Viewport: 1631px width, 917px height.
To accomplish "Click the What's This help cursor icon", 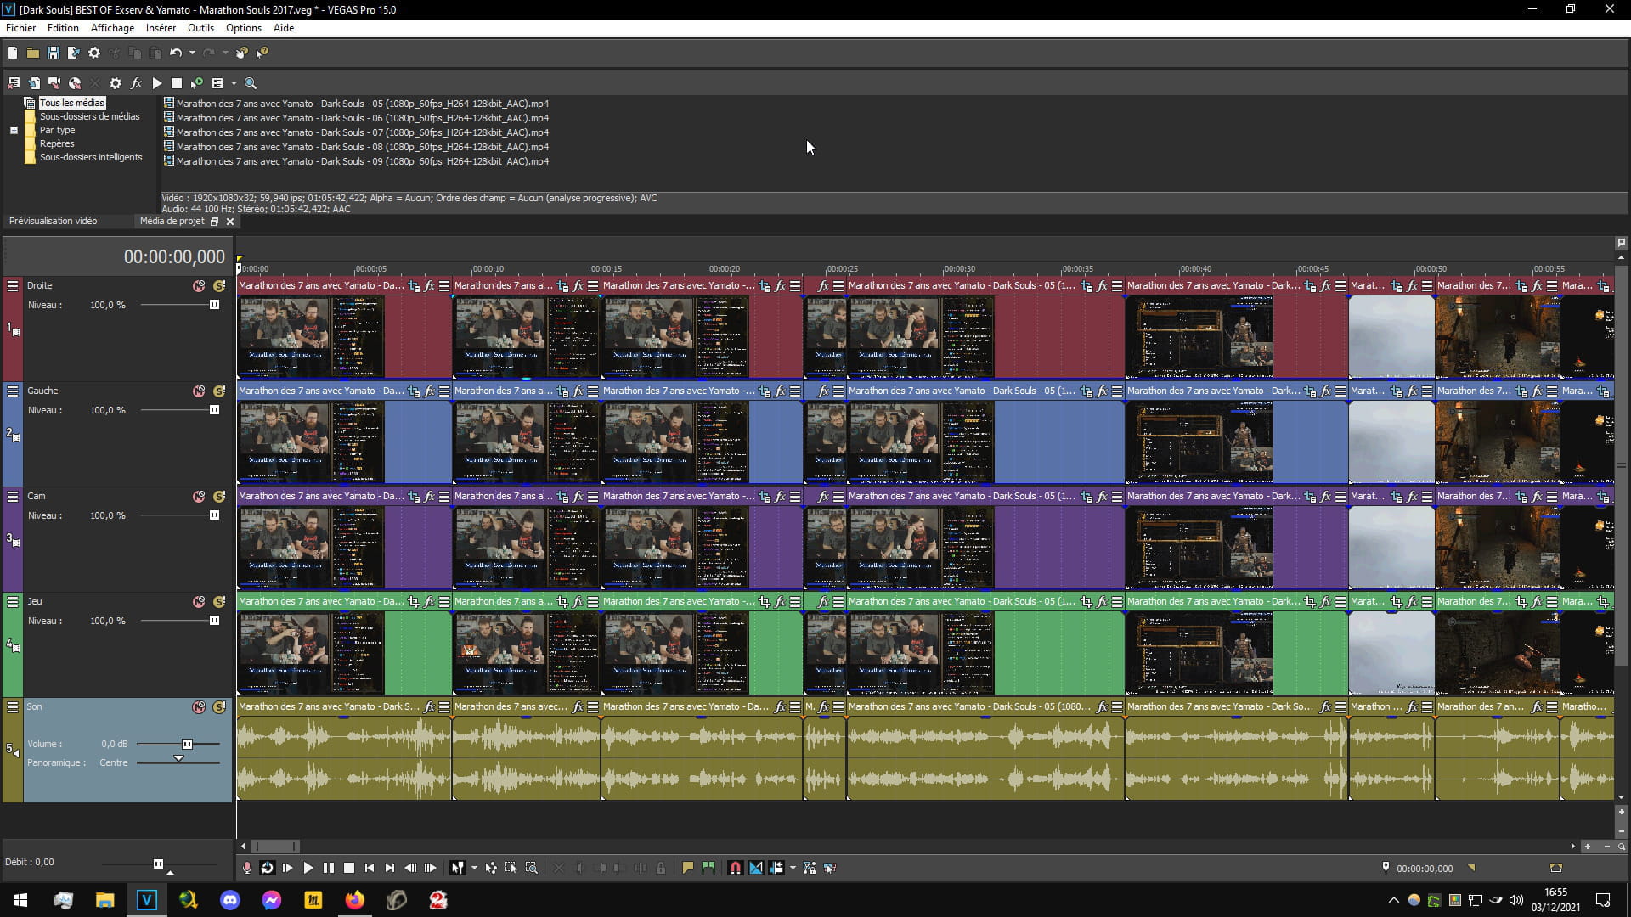I will coord(262,53).
